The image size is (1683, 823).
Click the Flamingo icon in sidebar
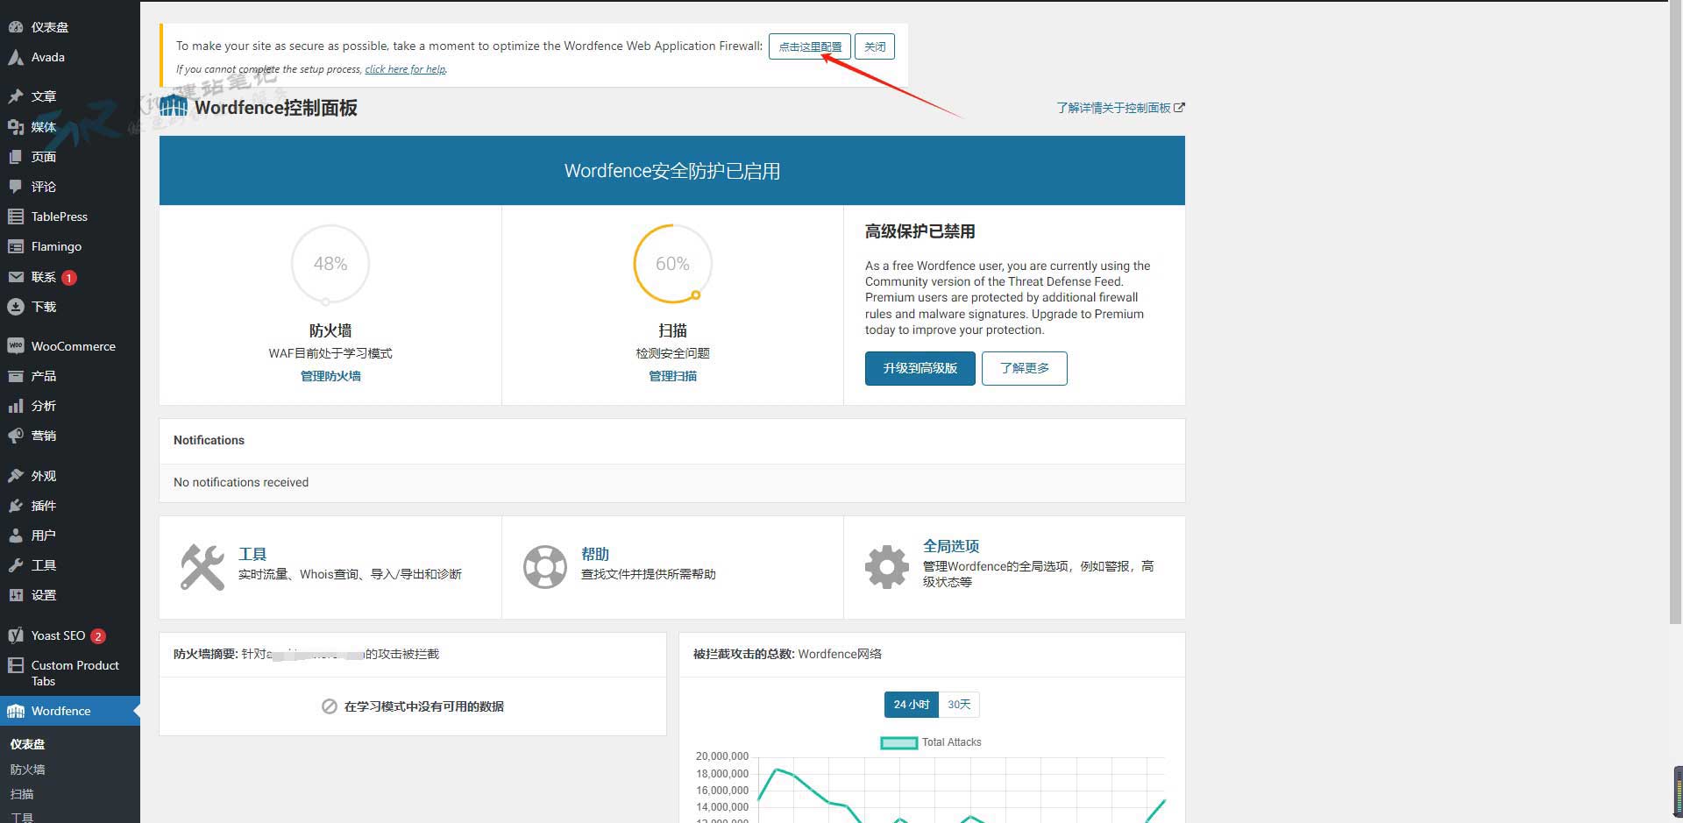pos(16,246)
